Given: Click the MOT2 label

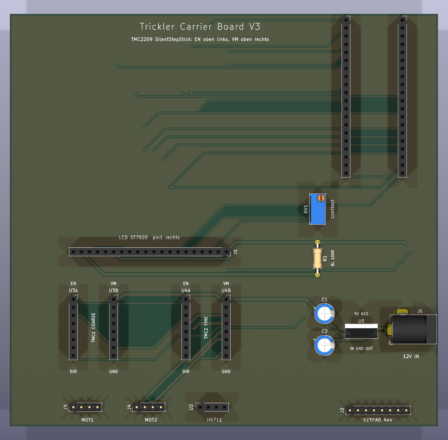Looking at the screenshot, I should coord(151,420).
